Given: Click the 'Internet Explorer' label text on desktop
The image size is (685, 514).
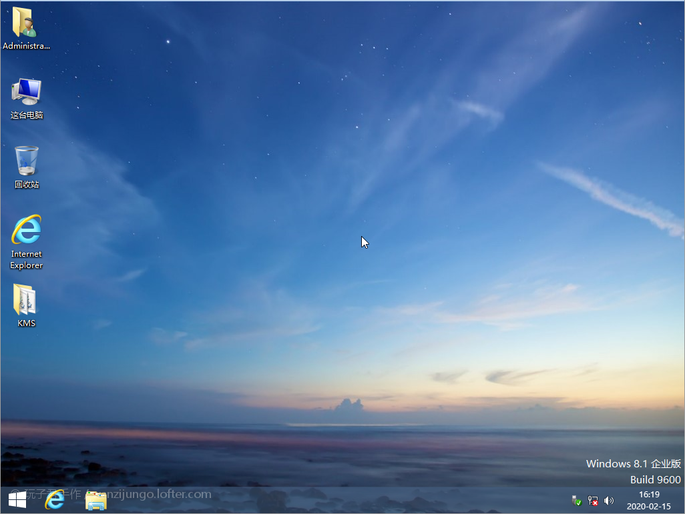Looking at the screenshot, I should pos(26,259).
